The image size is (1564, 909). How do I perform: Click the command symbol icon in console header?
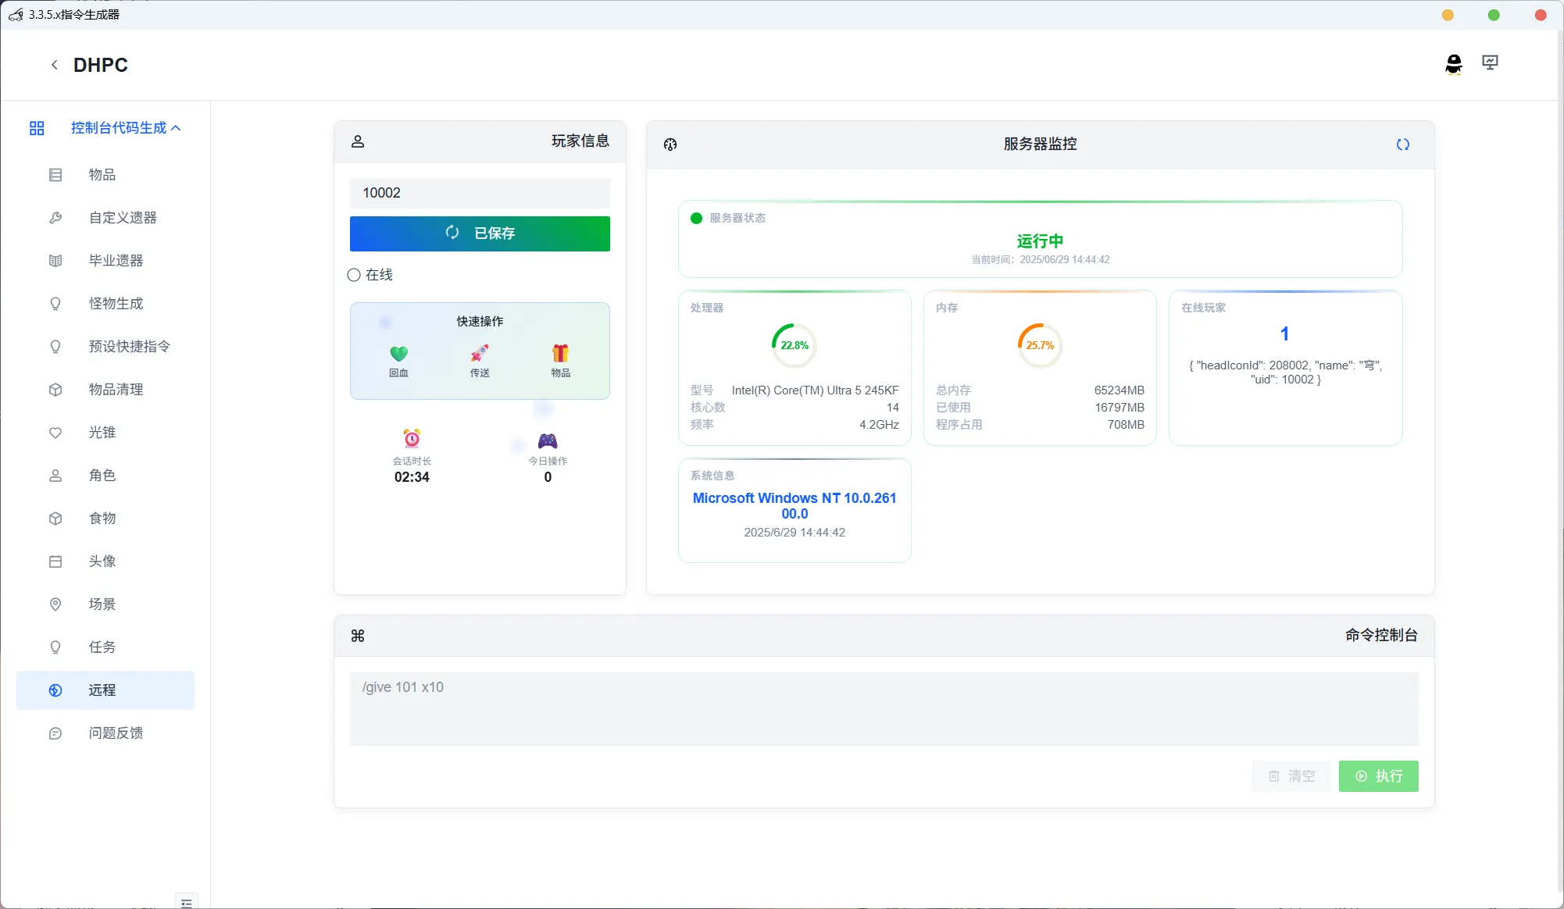[358, 636]
